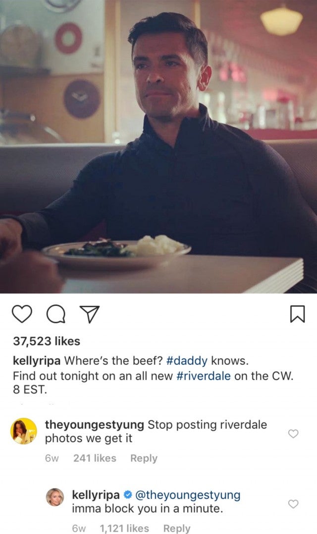
Task: Click the blue verified badge next to kellyripa
Action: 127,494
